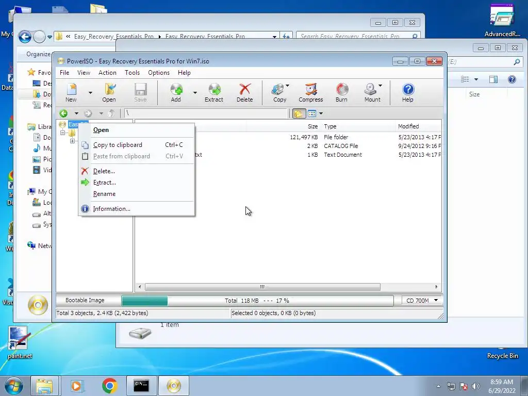
Task: Open the Options menu
Action: (159, 73)
